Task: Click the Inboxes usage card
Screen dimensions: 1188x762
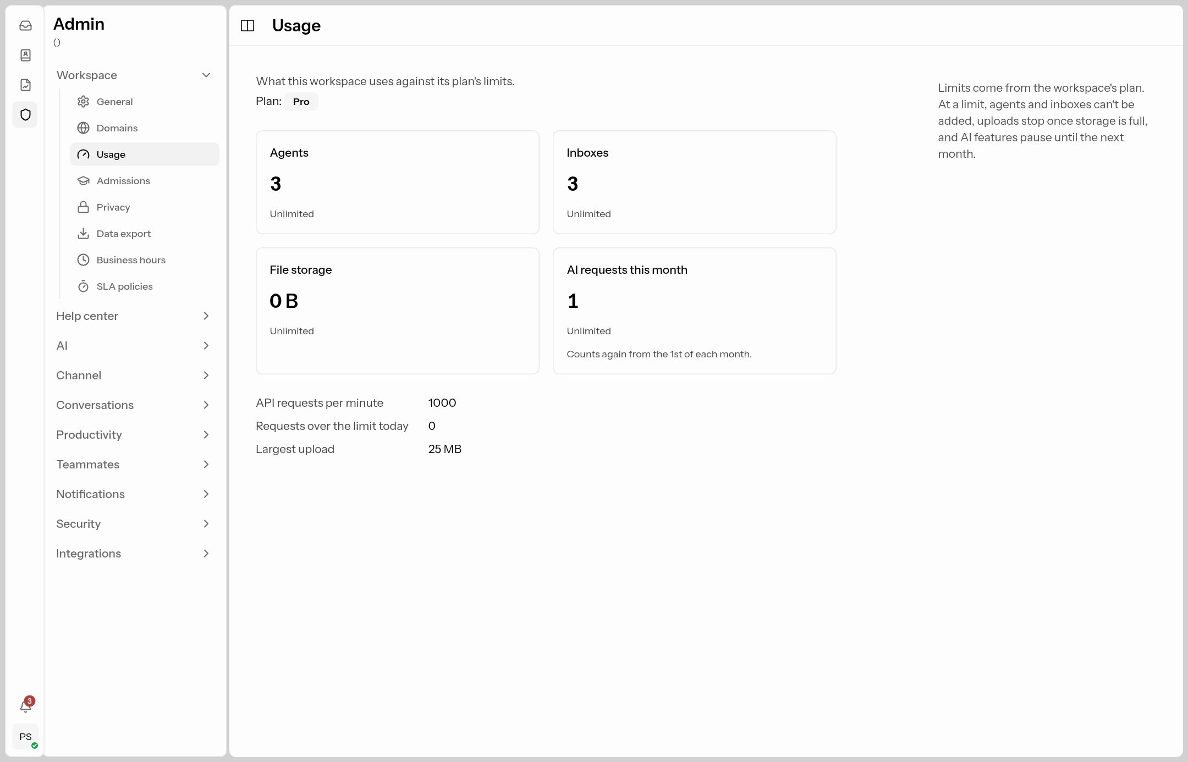Action: point(695,182)
